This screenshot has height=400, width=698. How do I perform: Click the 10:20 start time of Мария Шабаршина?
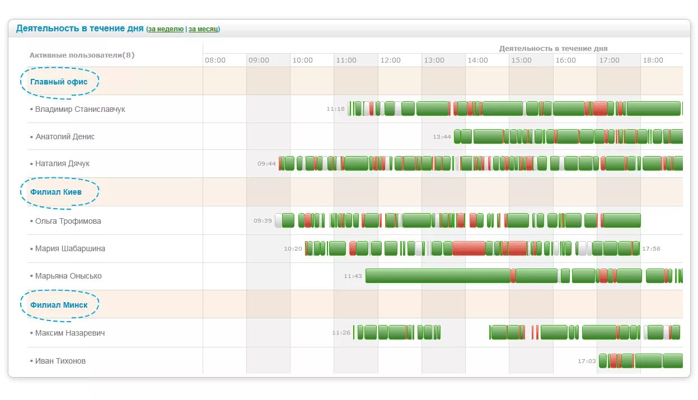293,248
